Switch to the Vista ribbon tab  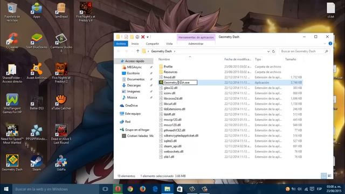[x=169, y=44]
